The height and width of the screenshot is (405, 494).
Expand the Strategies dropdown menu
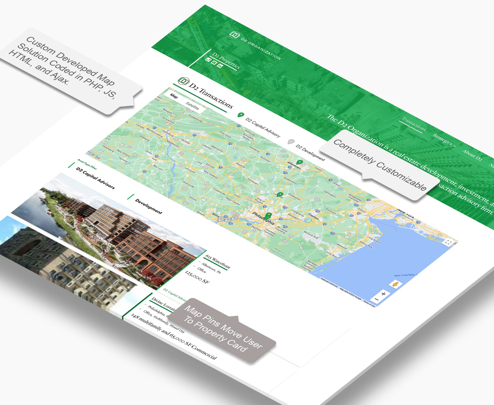coord(444,140)
